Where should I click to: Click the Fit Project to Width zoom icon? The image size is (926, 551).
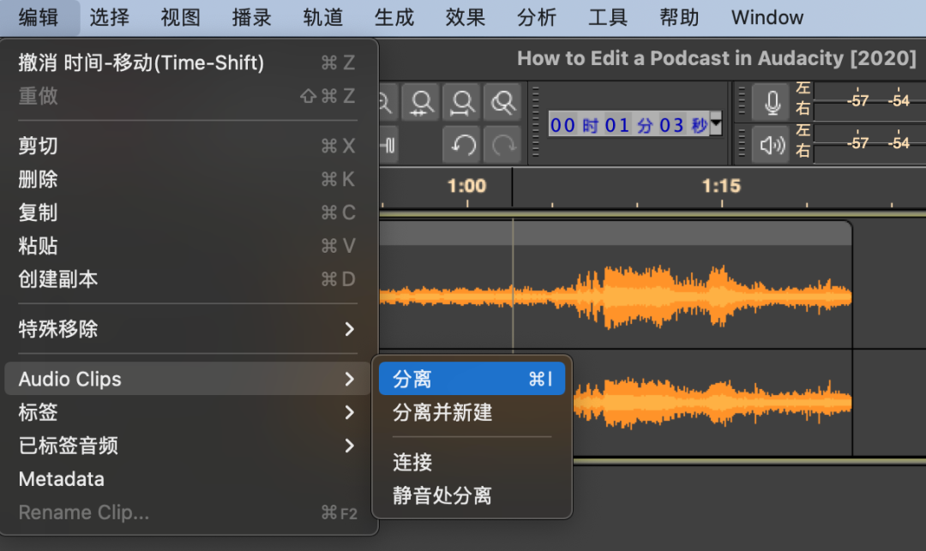coord(463,103)
